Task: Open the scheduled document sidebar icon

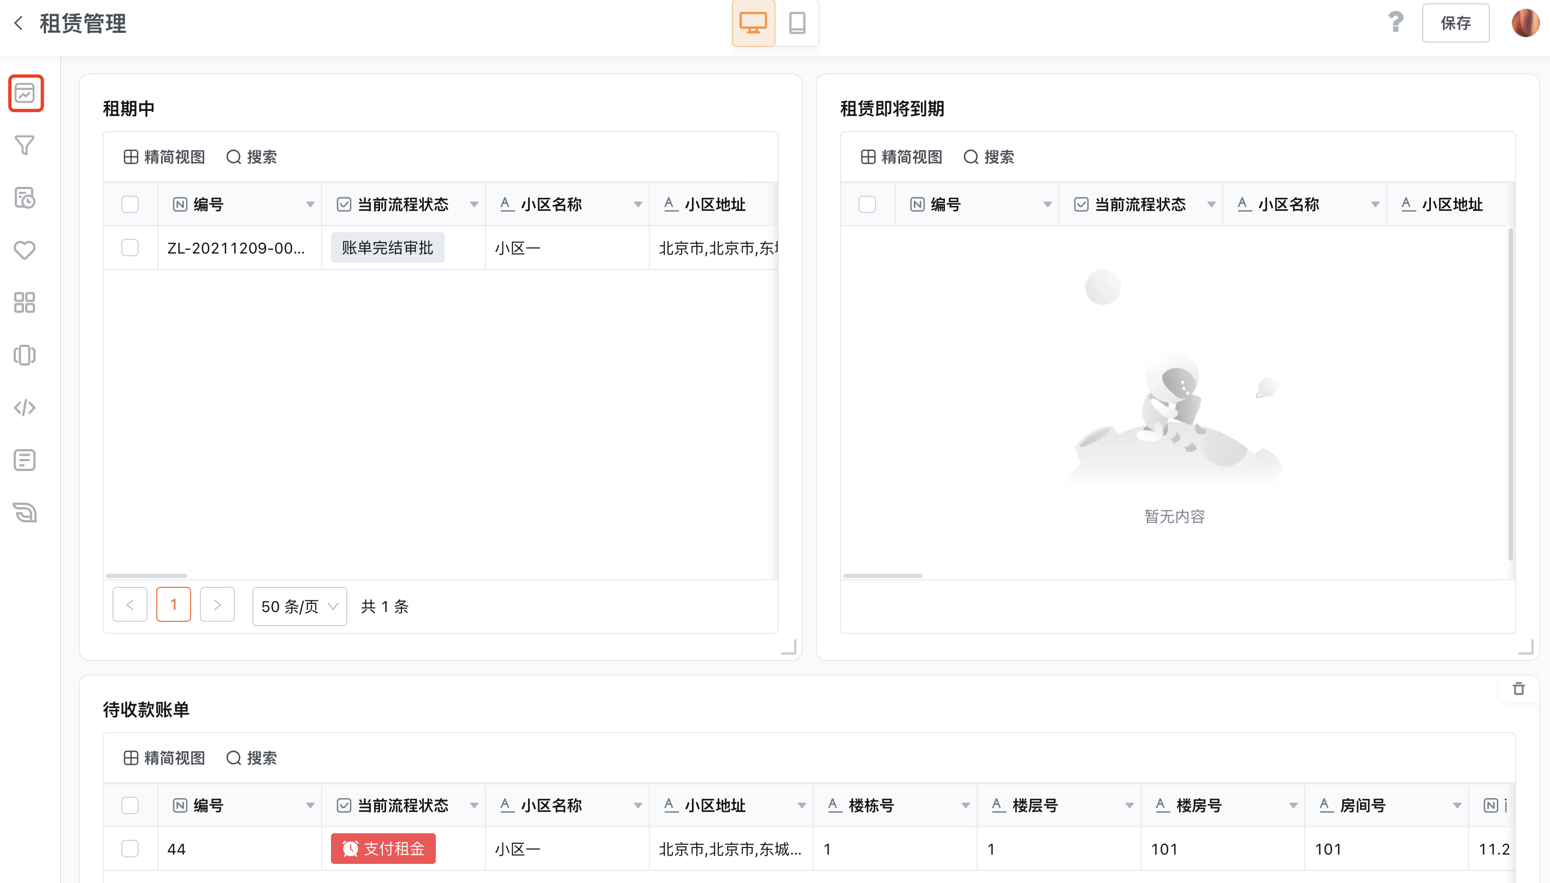Action: click(x=25, y=198)
